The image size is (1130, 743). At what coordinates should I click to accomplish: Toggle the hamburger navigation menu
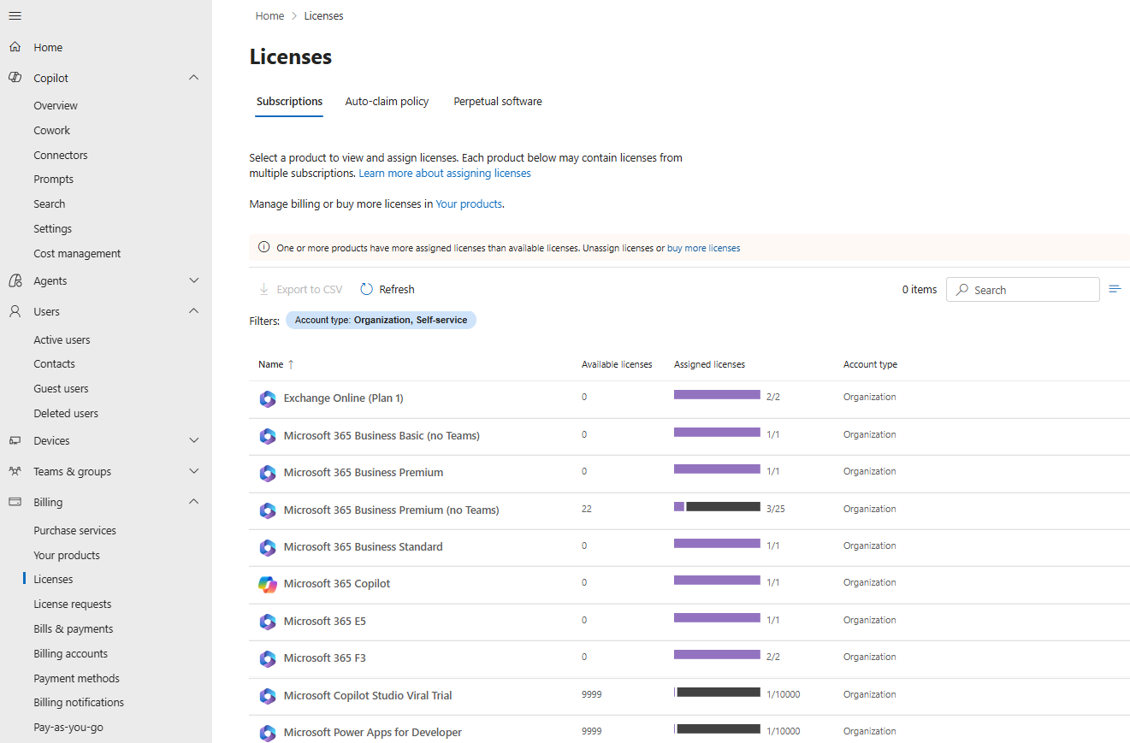point(15,16)
